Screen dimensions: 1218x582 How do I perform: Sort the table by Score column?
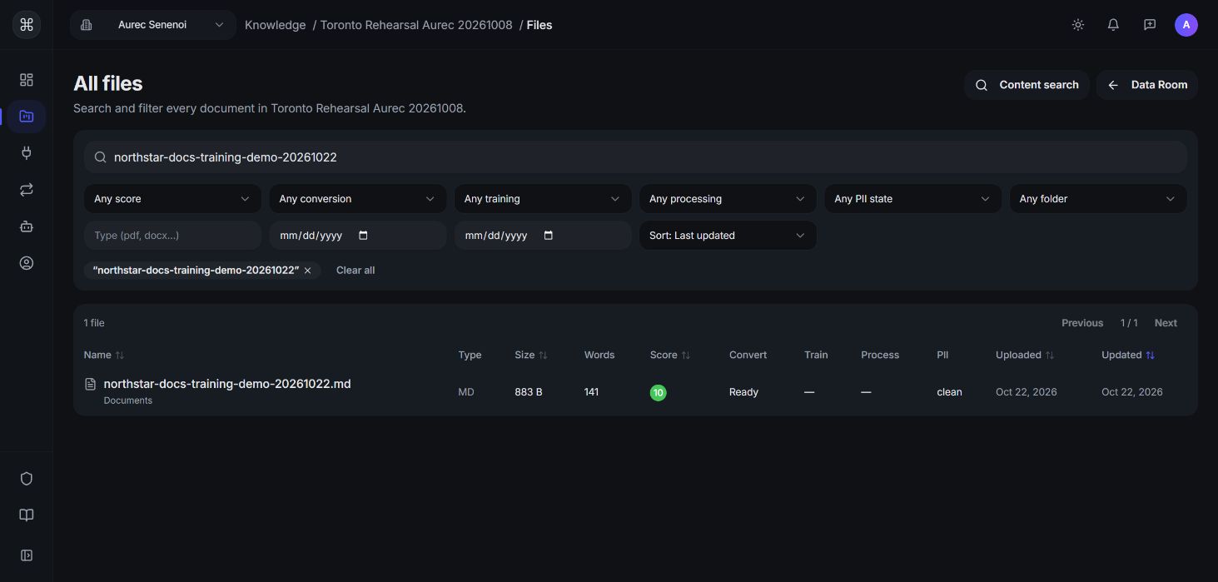(x=670, y=355)
